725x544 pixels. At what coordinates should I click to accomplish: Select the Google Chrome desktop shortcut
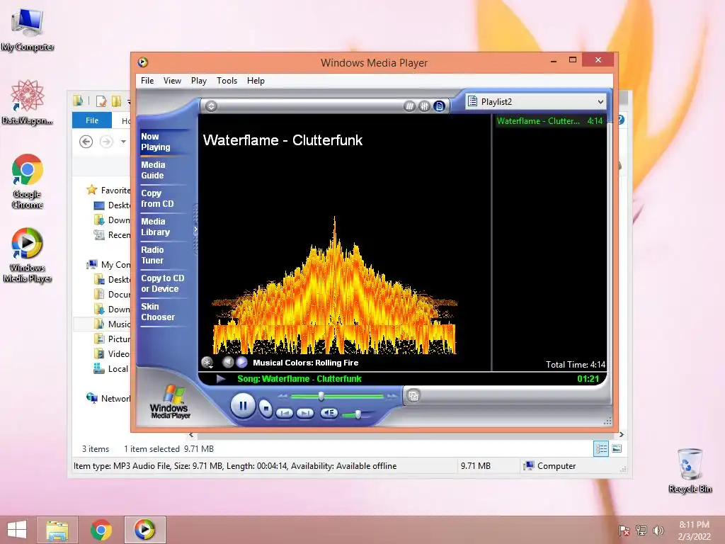(28, 181)
